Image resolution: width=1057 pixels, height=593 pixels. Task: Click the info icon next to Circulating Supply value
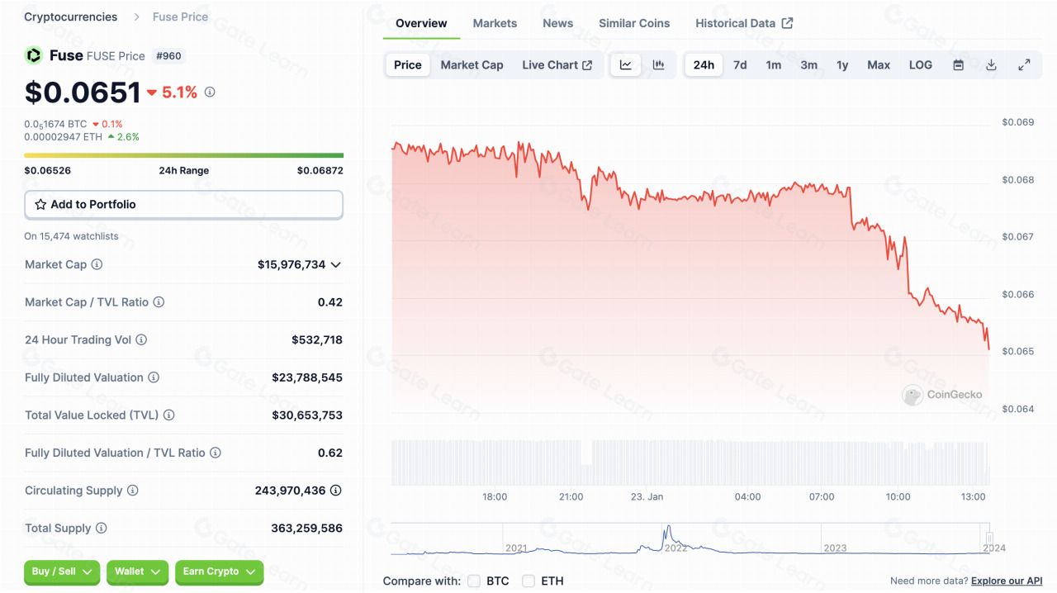coord(335,491)
